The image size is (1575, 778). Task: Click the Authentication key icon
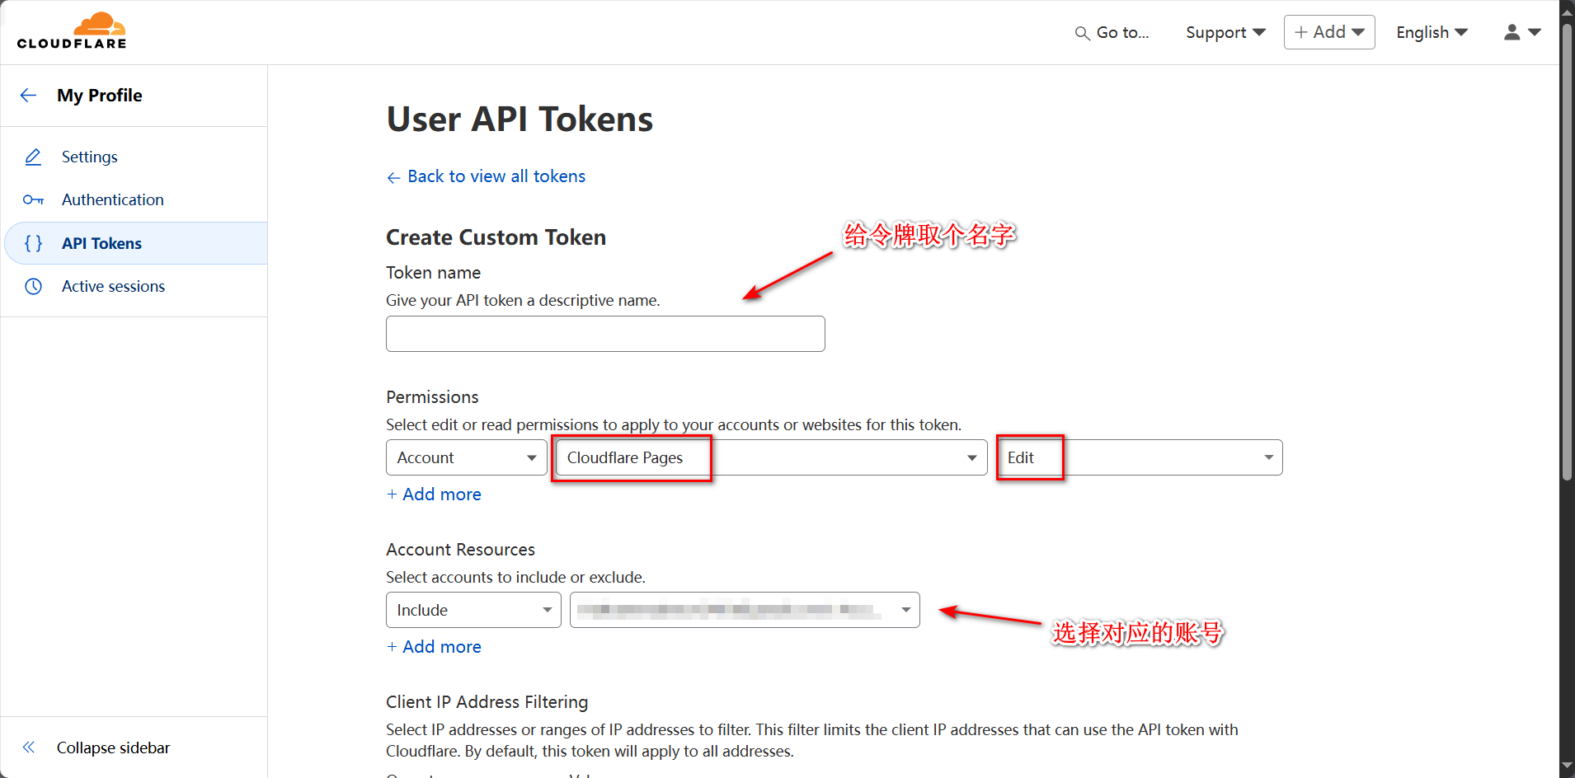click(x=33, y=199)
